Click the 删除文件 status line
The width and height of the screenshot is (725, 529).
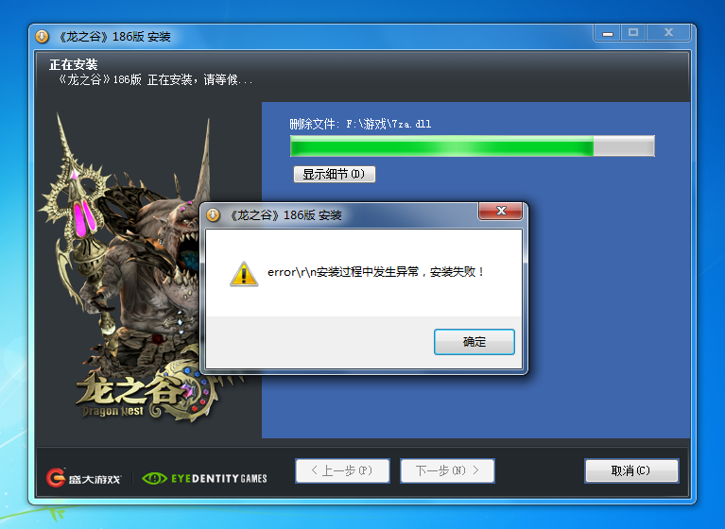[360, 124]
